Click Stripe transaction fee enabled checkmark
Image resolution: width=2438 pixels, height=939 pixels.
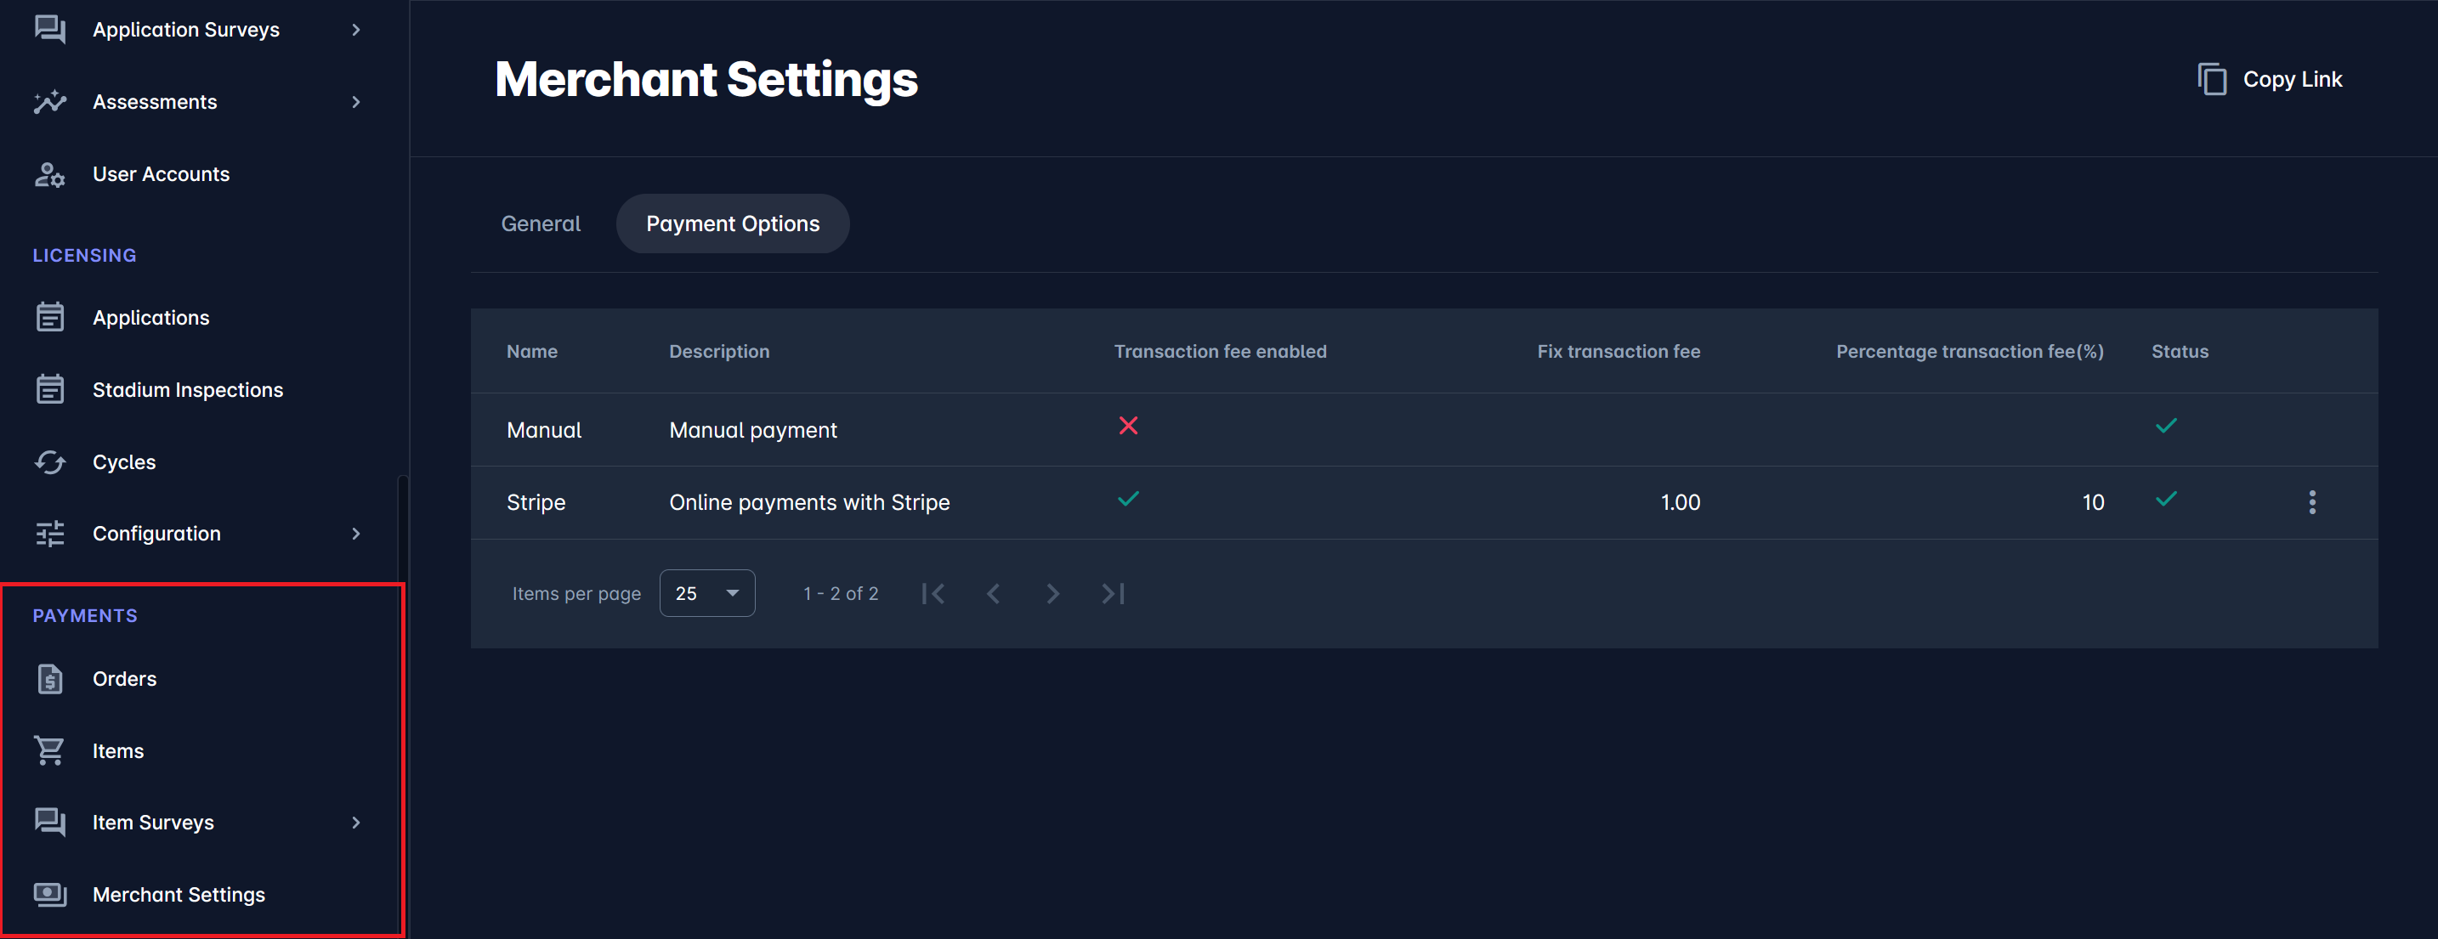pos(1127,499)
